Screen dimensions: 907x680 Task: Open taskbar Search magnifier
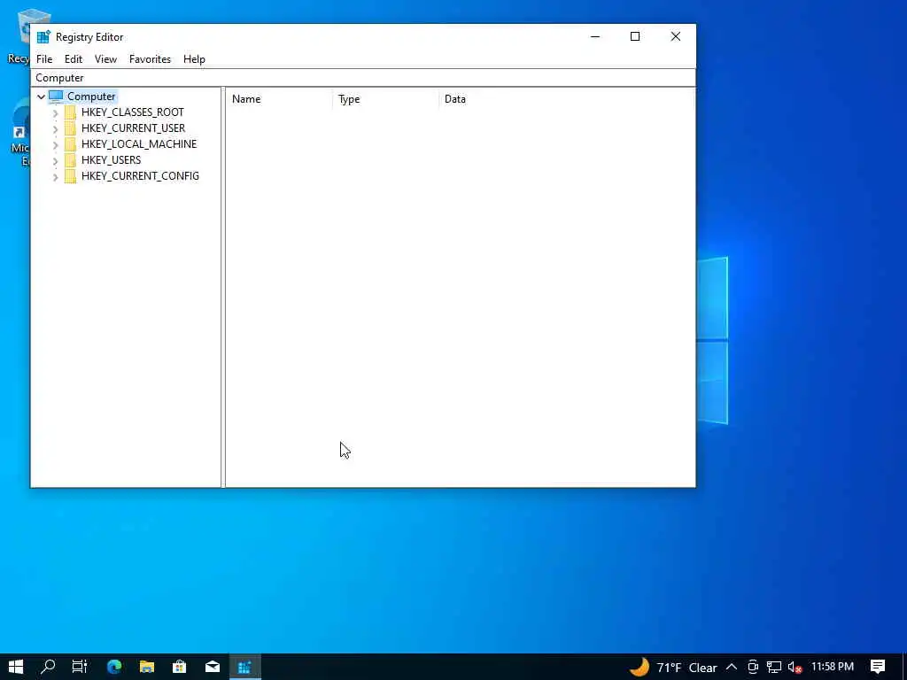(48, 667)
